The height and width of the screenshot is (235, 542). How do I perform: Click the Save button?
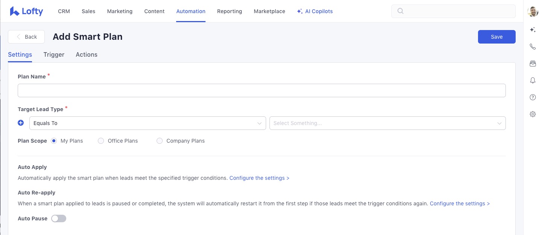[496, 37]
